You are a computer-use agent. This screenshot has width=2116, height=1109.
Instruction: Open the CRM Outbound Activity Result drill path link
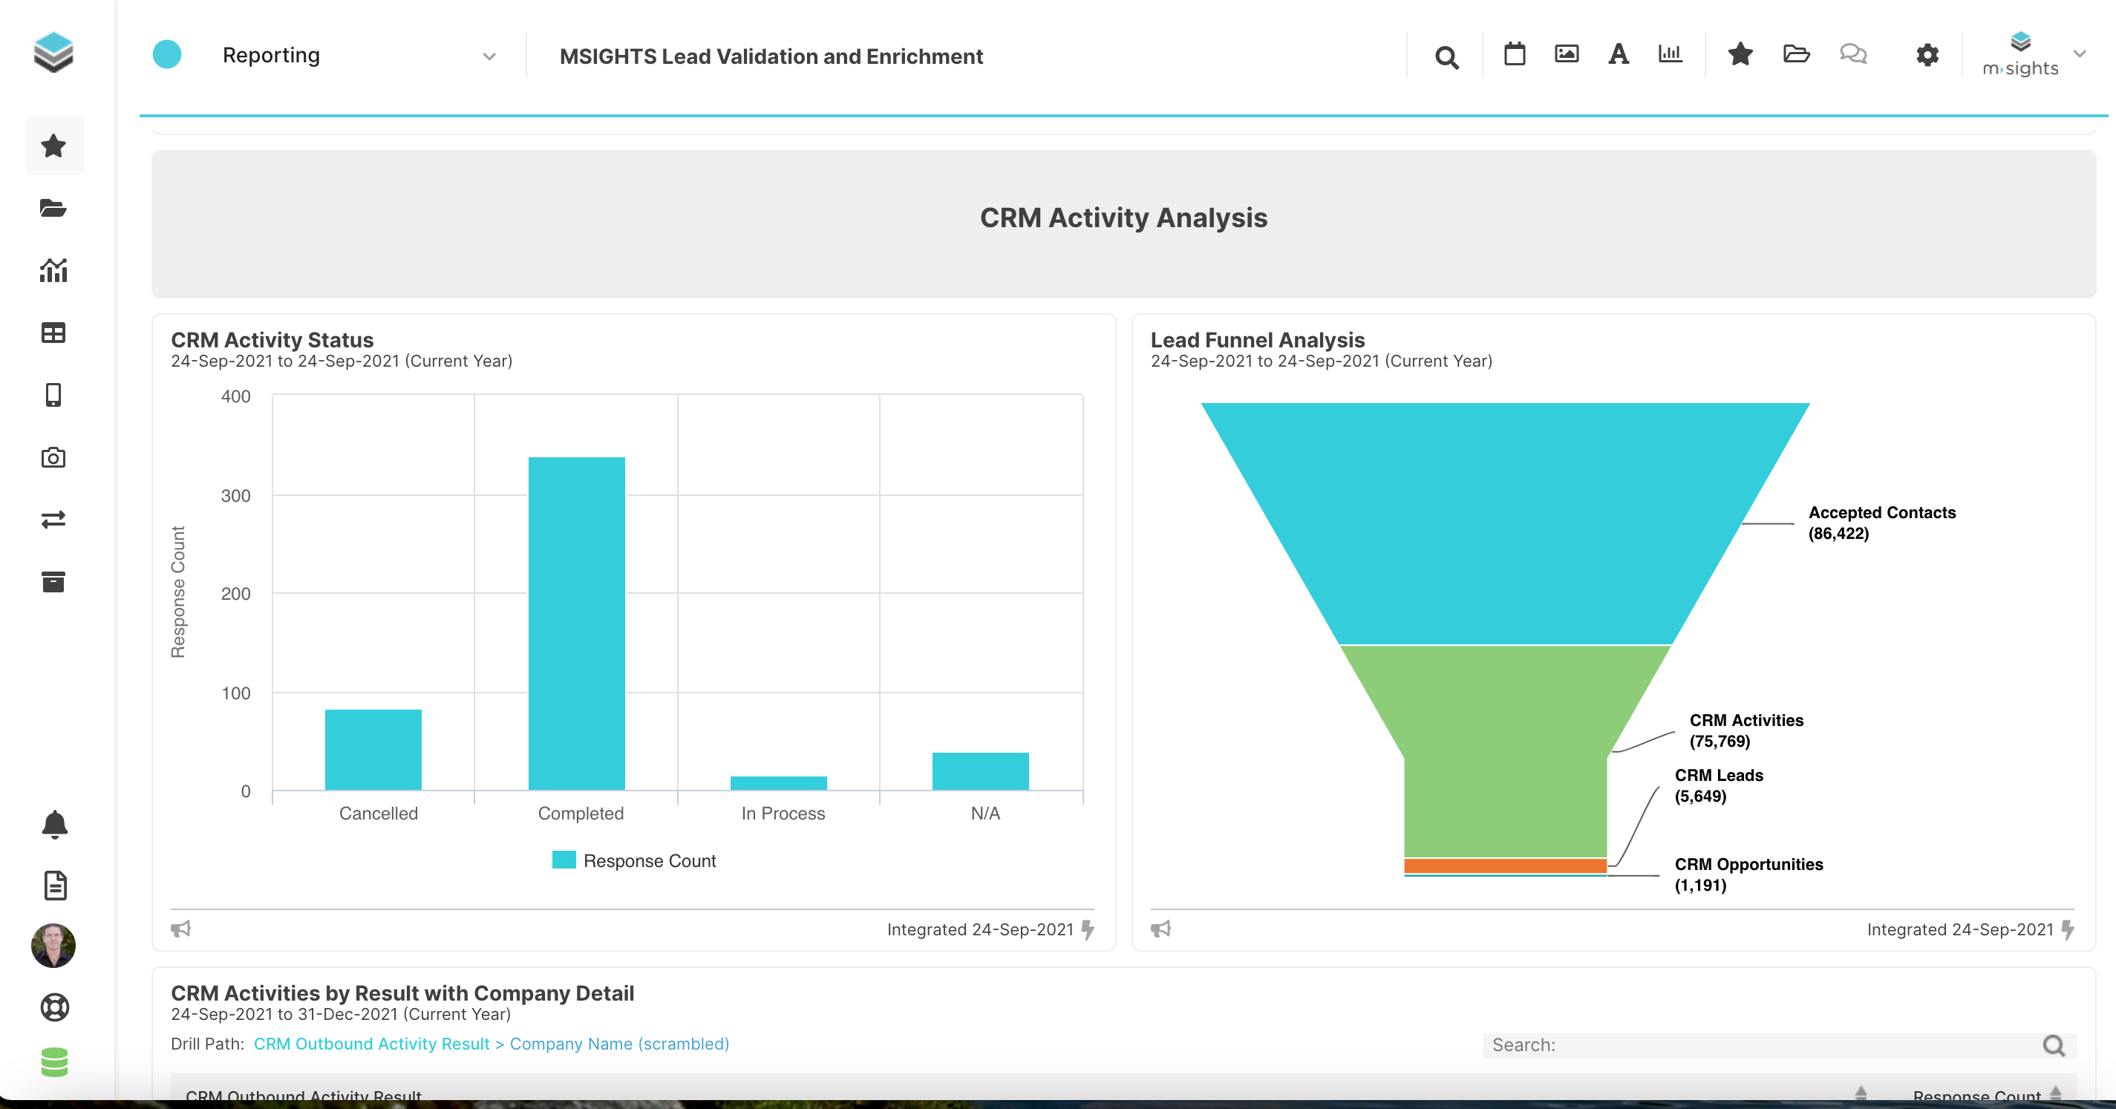click(371, 1044)
